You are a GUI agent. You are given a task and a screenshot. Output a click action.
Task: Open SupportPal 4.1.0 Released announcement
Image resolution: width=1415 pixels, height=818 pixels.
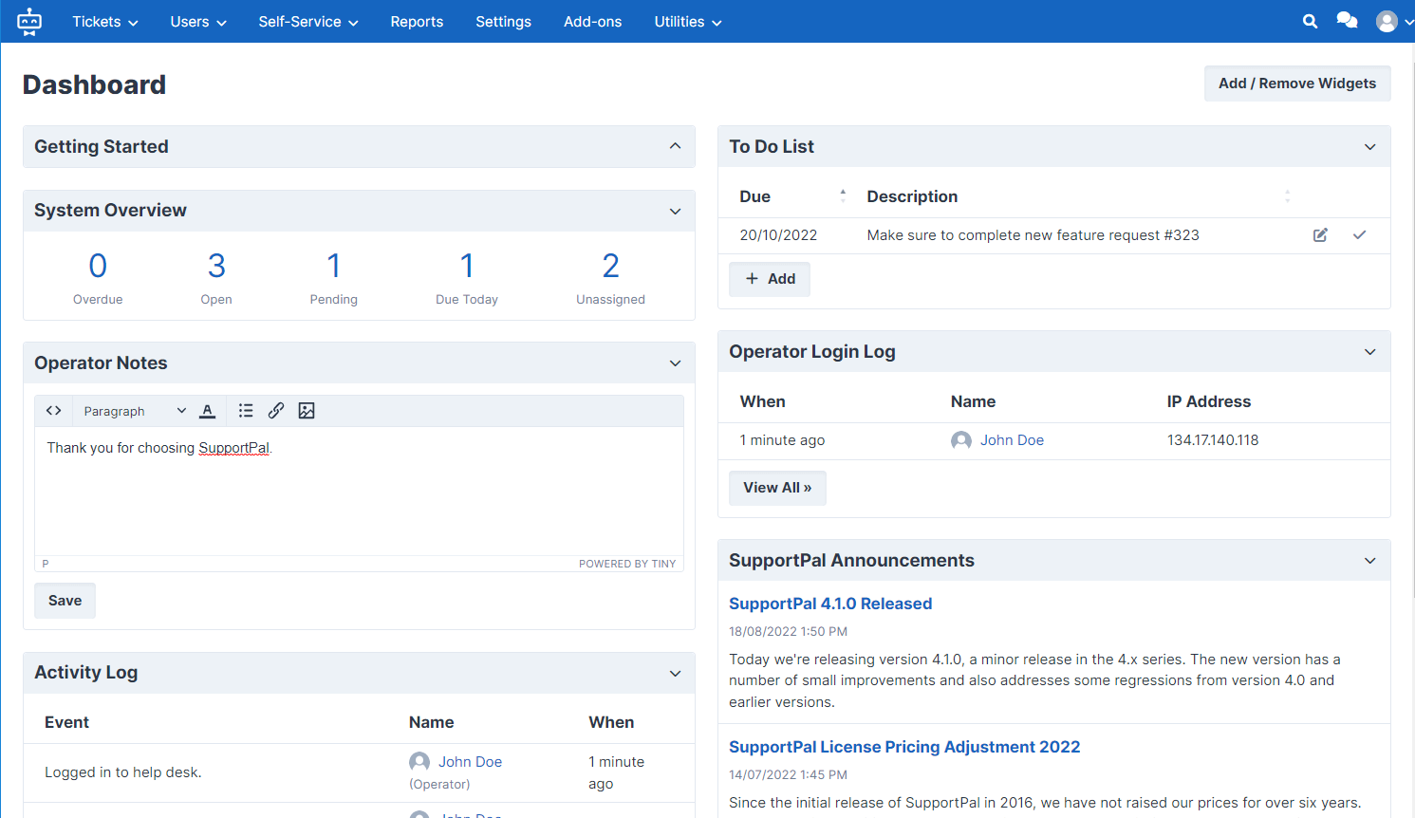point(830,604)
